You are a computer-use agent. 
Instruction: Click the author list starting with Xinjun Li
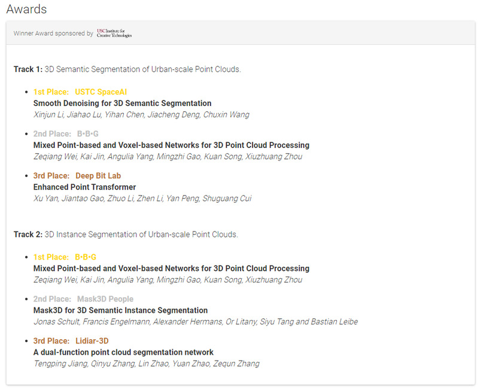click(x=141, y=115)
